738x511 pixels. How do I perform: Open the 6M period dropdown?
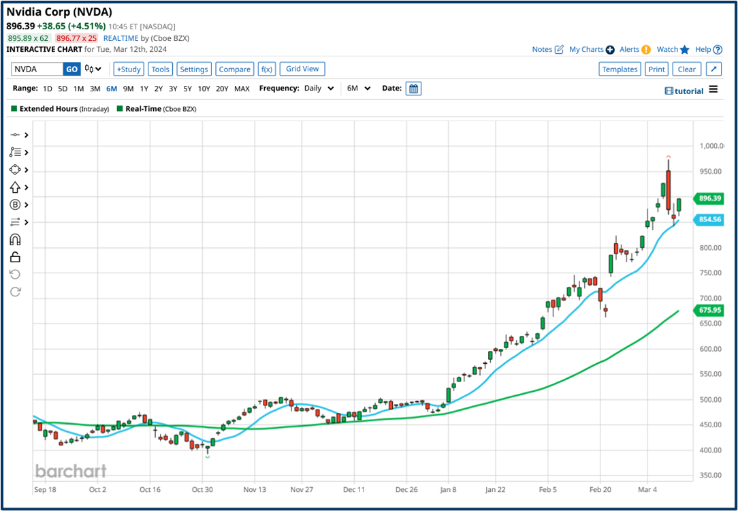pos(358,88)
